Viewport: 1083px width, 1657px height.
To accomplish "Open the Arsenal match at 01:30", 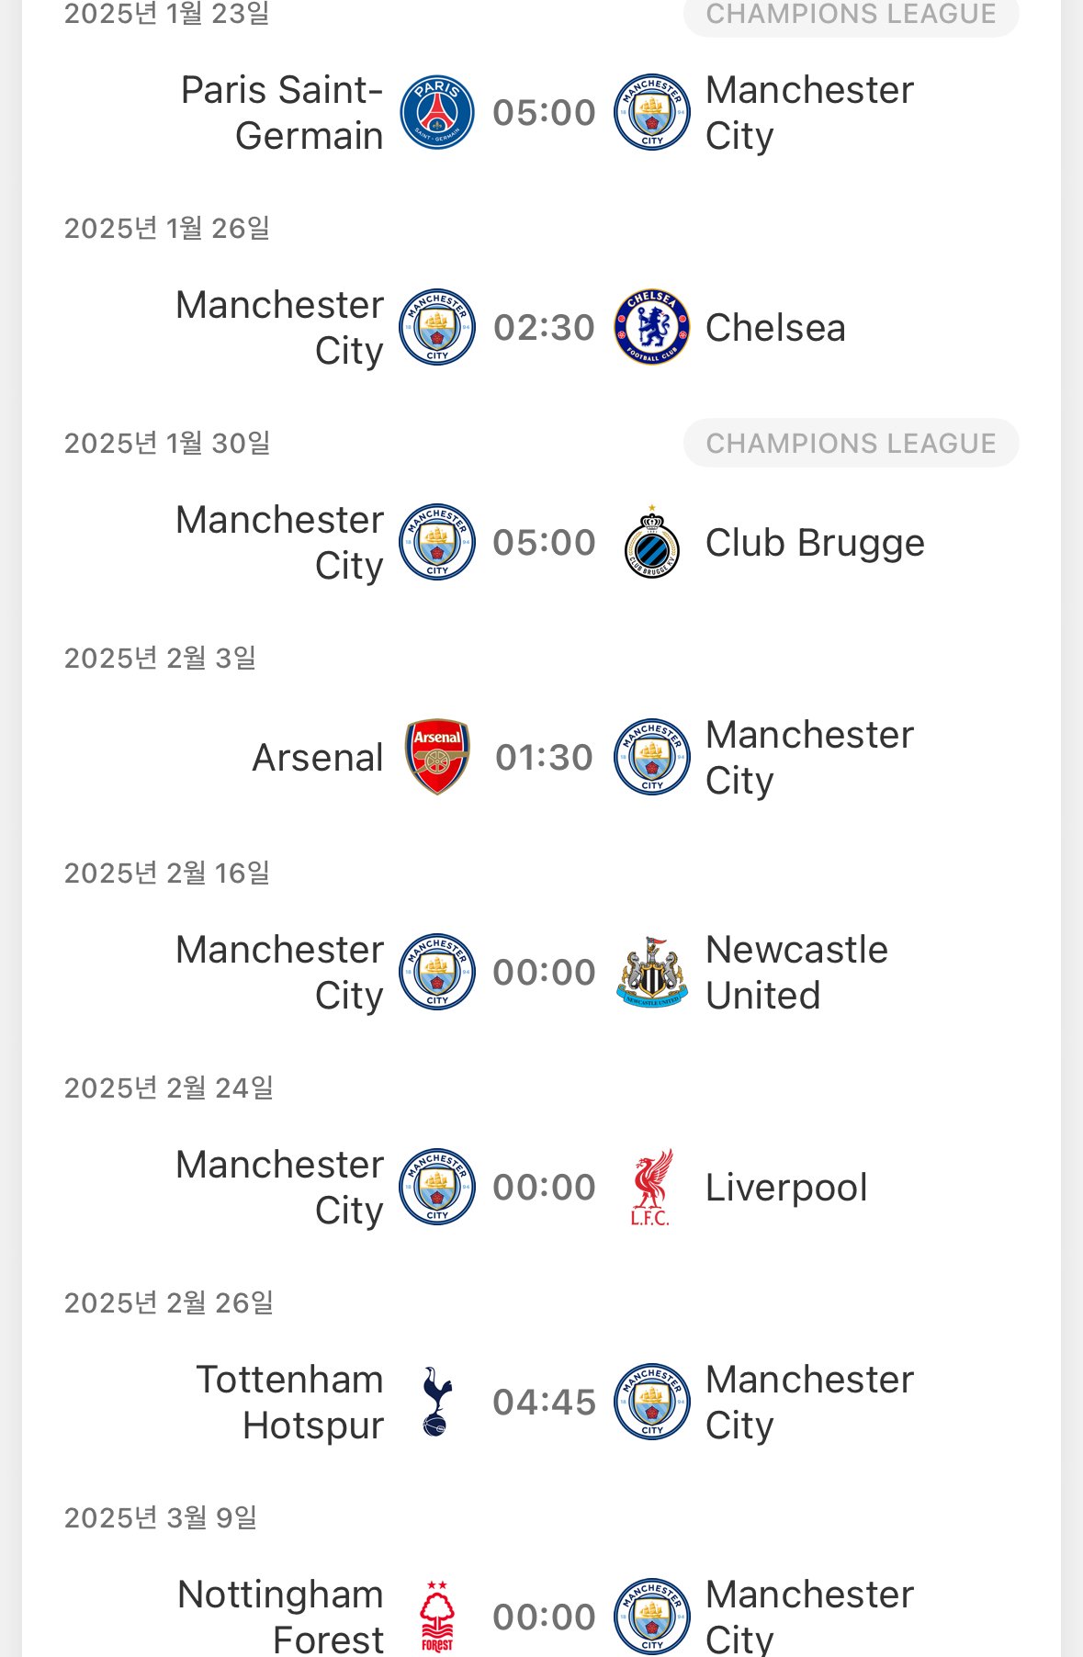I will click(544, 758).
